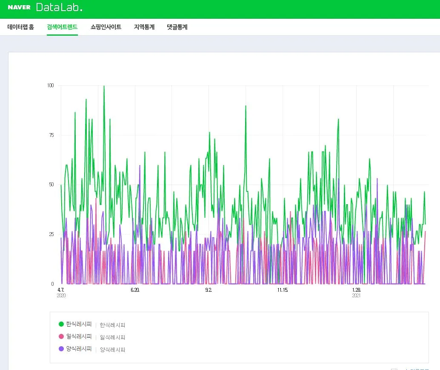
Task: Open the 데이터랩 홈 tab
Action: click(21, 27)
